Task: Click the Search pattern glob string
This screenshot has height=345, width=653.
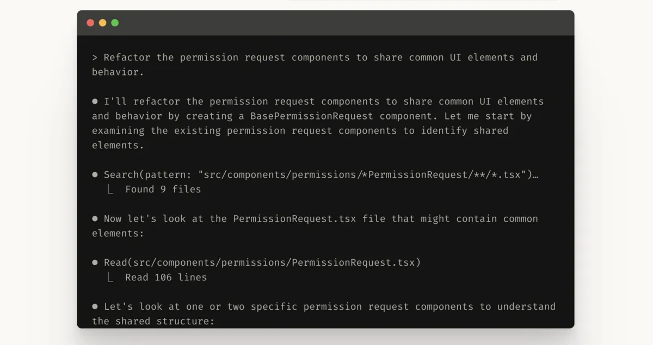Action: pos(361,175)
